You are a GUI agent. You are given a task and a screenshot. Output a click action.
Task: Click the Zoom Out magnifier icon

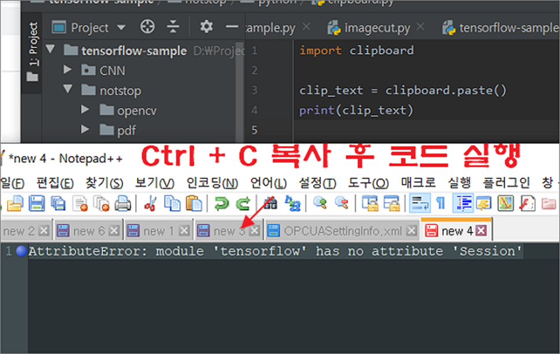(x=342, y=204)
